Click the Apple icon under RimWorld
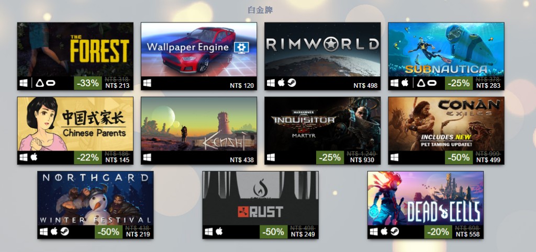This screenshot has width=536, height=252. click(281, 83)
